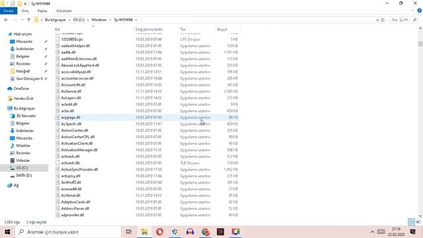Click 'OS (C:)' in the address path
Viewport: 423px width, 238px height.
click(79, 20)
